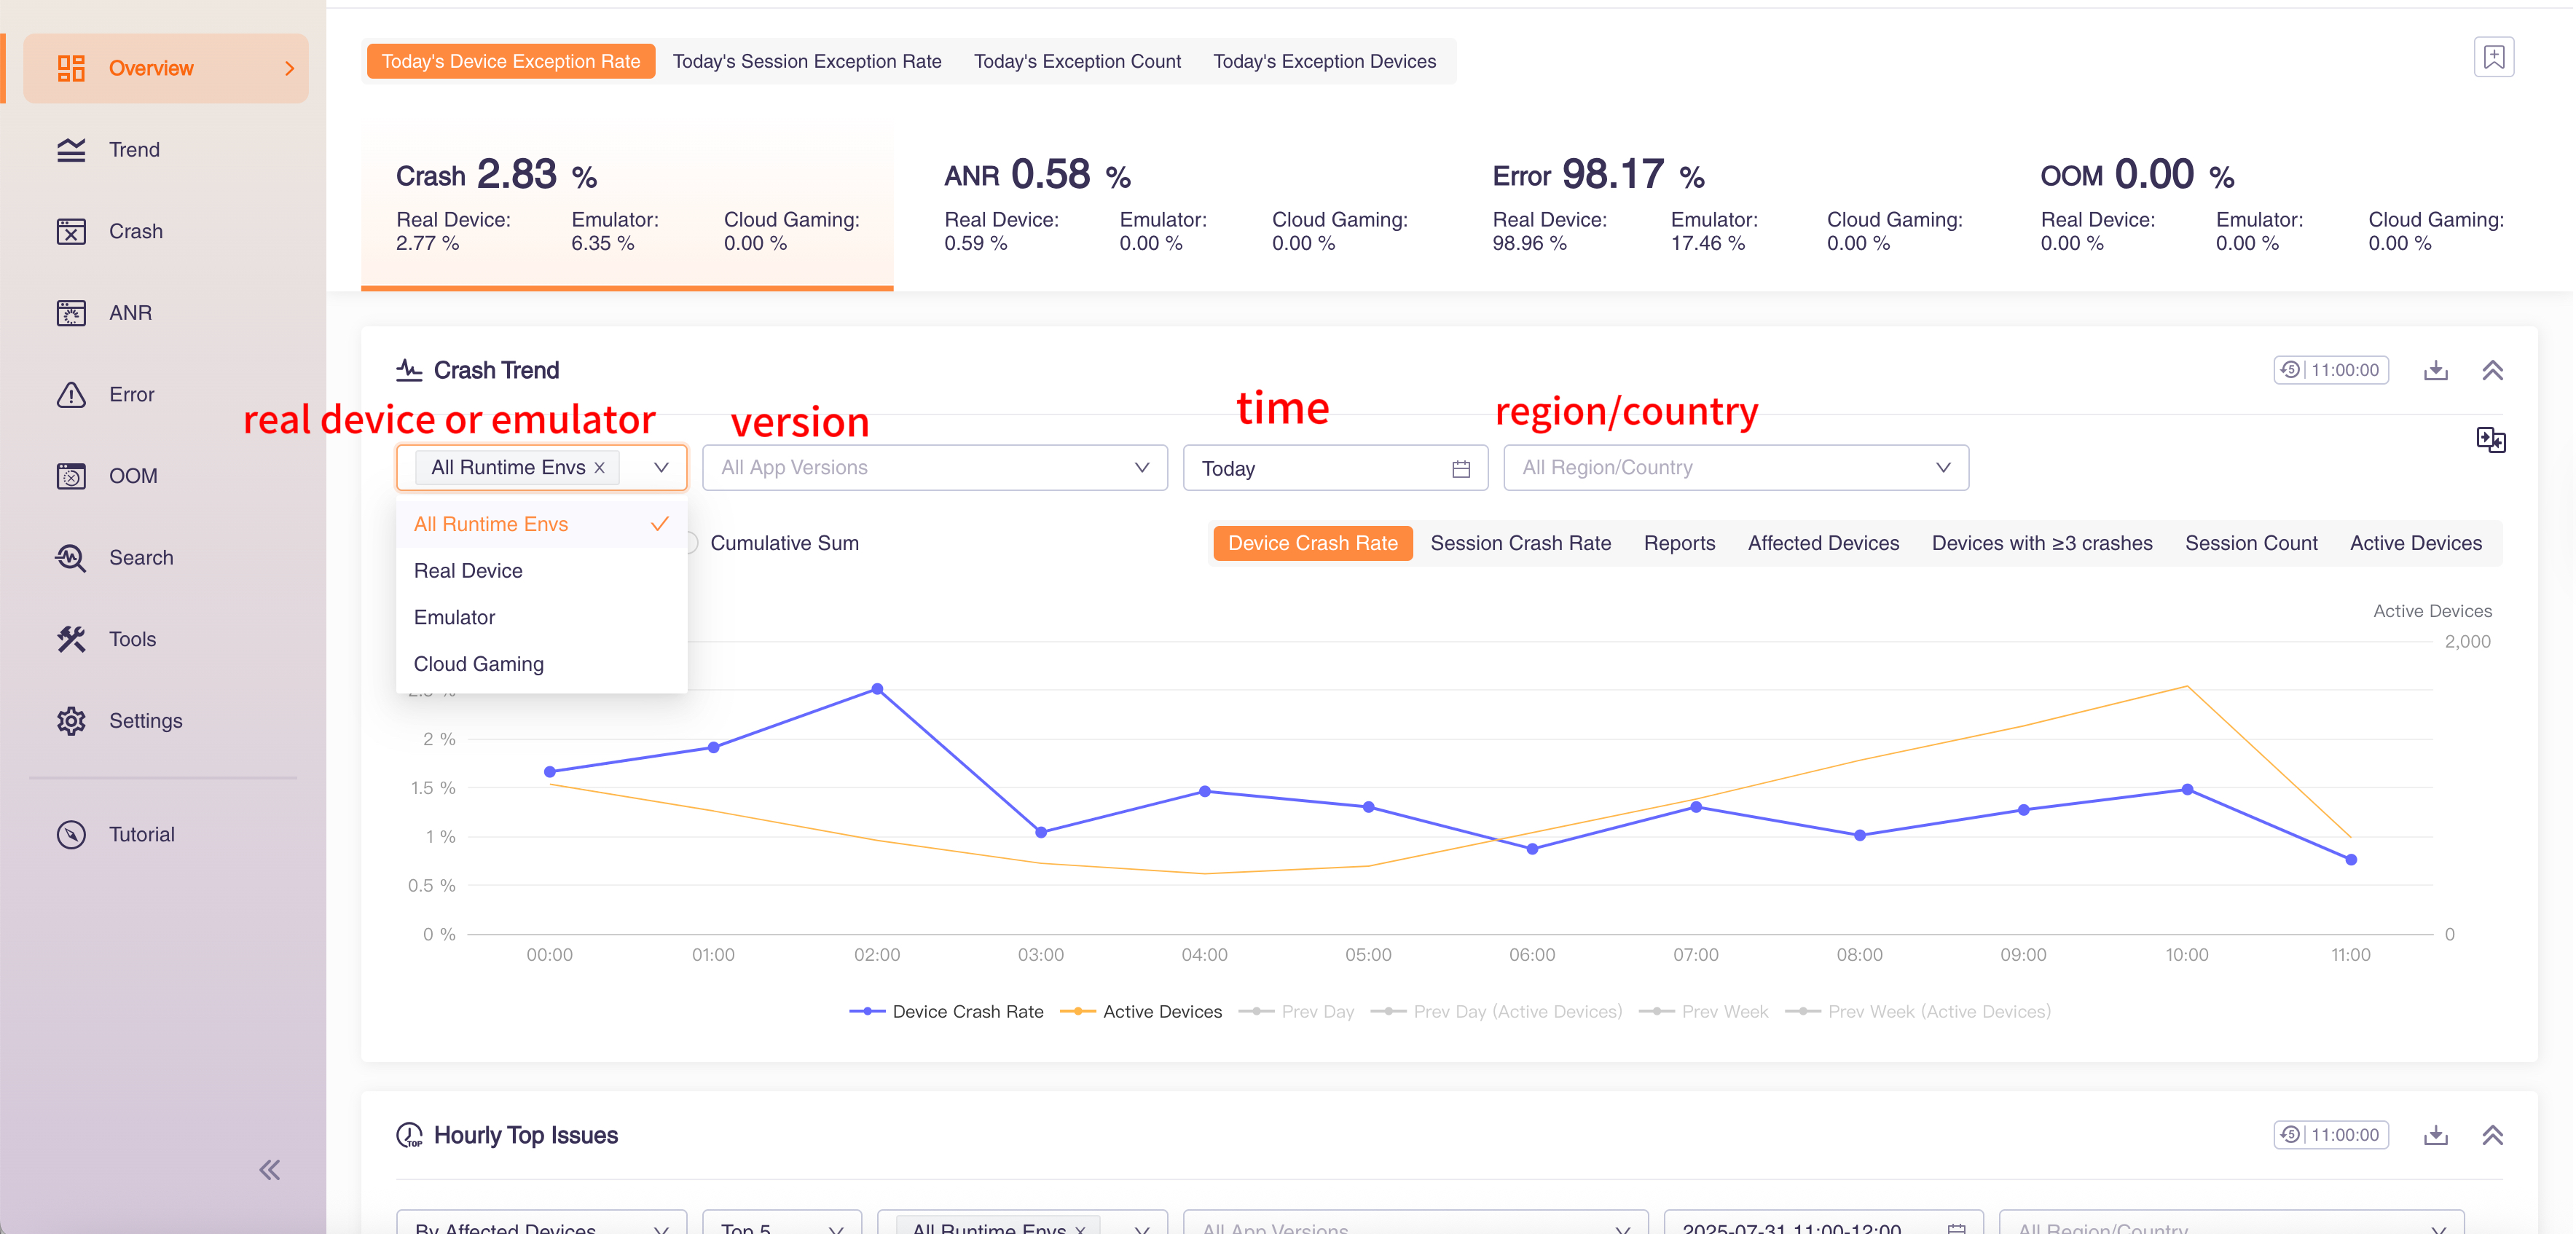This screenshot has height=1234, width=2576.
Task: Click the Cumulative Sum label
Action: pos(784,544)
